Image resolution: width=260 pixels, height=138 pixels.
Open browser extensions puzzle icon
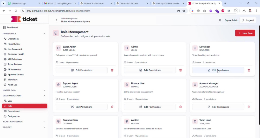coord(235,11)
